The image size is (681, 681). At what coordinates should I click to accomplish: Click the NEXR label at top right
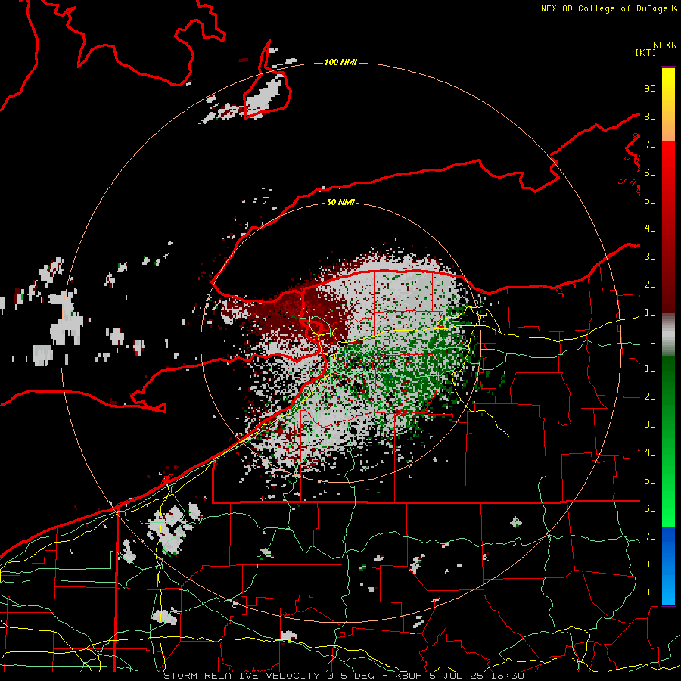coord(665,45)
